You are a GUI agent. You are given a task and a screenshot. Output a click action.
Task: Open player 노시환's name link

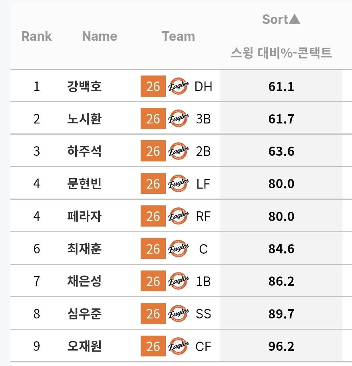pyautogui.click(x=85, y=119)
